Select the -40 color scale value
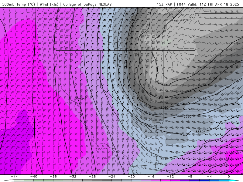This screenshot has height=182, width=243. point(34,177)
